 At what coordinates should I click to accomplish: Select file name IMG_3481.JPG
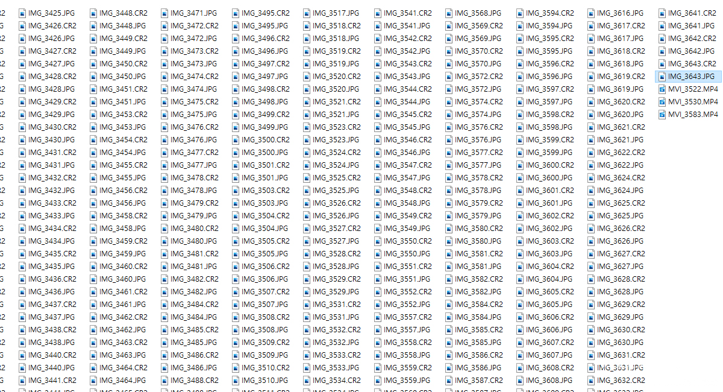coord(194,266)
